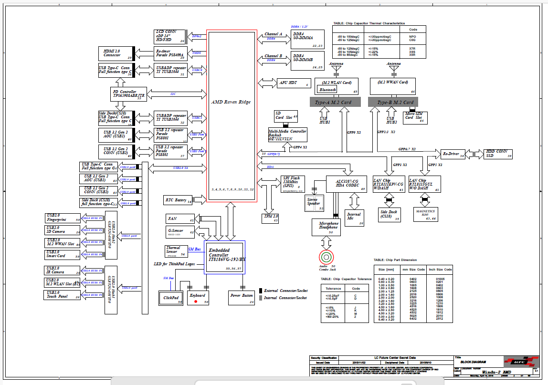Screen dimensions: 548x385
Task: Click the Channel A bus label
Action: 274,34
